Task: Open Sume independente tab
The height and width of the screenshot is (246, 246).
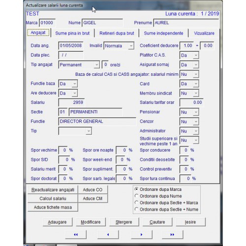Action: 163,33
